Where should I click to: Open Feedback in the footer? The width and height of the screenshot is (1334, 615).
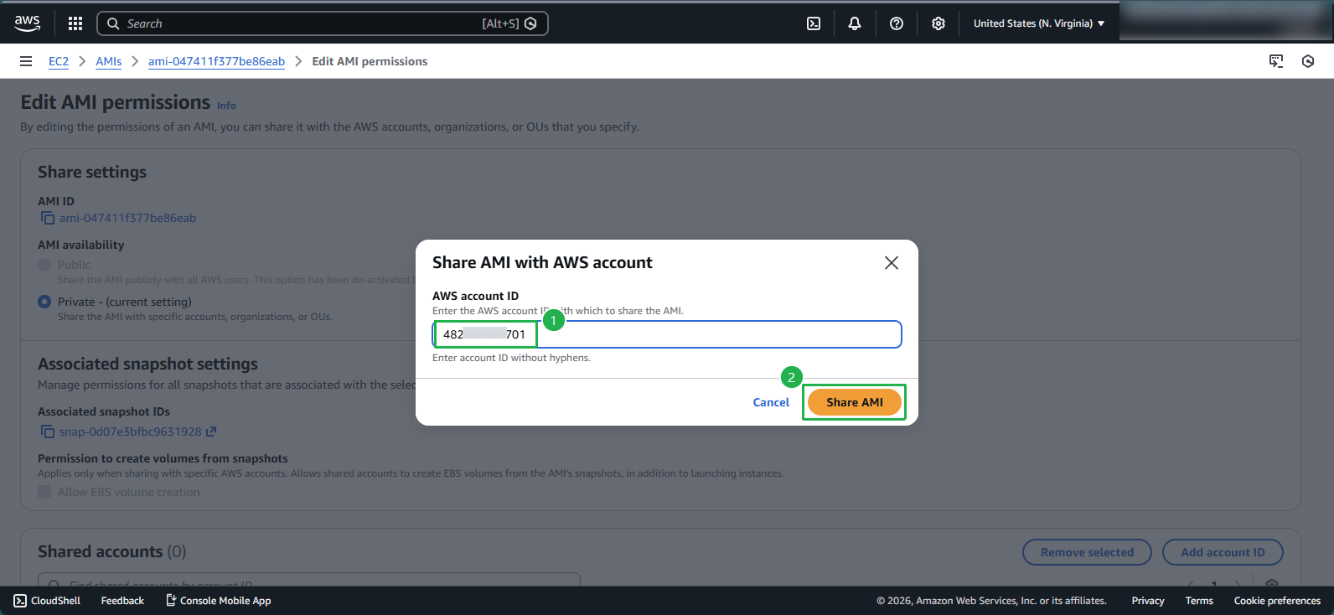[x=122, y=601]
